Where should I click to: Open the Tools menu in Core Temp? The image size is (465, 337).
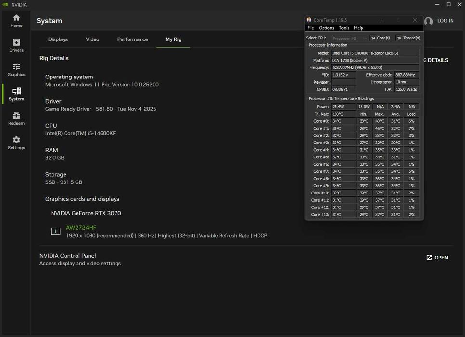[344, 28]
